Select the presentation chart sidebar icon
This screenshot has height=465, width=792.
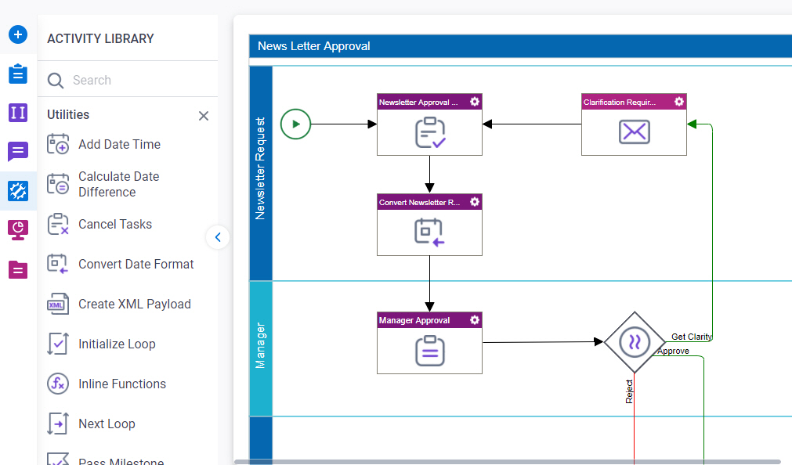[x=18, y=229]
